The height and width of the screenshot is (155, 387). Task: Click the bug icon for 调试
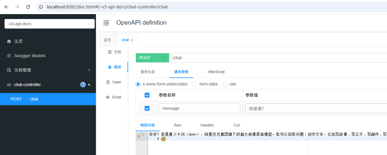[x=110, y=67]
